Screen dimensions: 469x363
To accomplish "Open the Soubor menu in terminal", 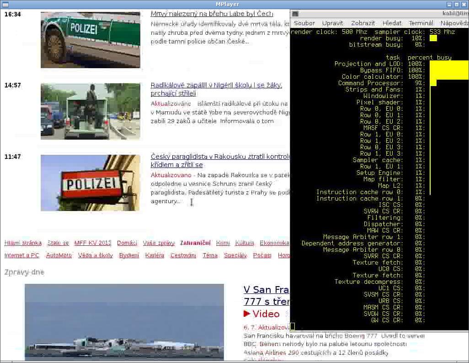I will (304, 23).
